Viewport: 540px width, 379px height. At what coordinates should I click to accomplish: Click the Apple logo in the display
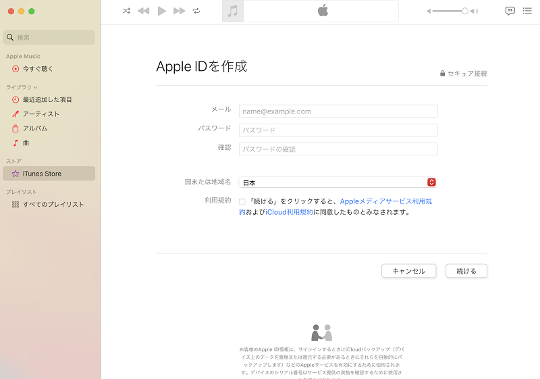(323, 11)
